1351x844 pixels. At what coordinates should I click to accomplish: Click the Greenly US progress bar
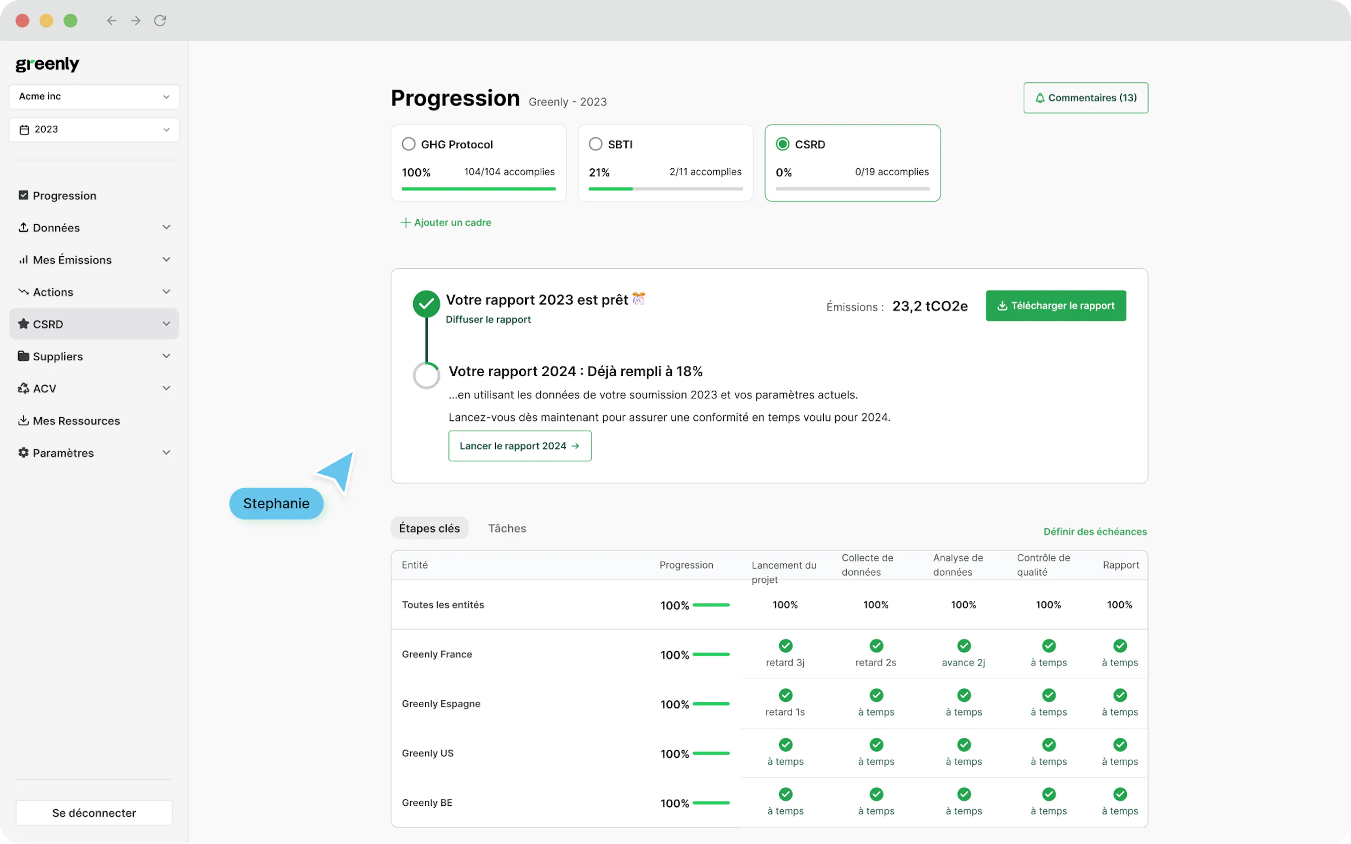[x=711, y=754]
